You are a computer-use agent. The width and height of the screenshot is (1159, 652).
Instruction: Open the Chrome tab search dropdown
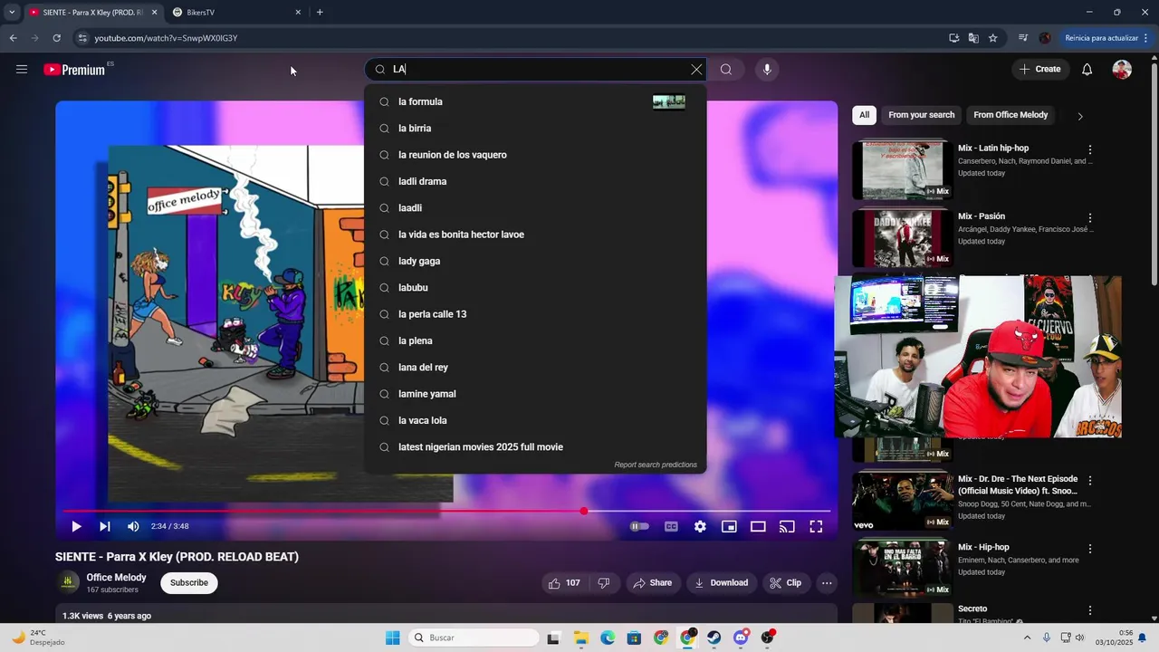tap(11, 13)
